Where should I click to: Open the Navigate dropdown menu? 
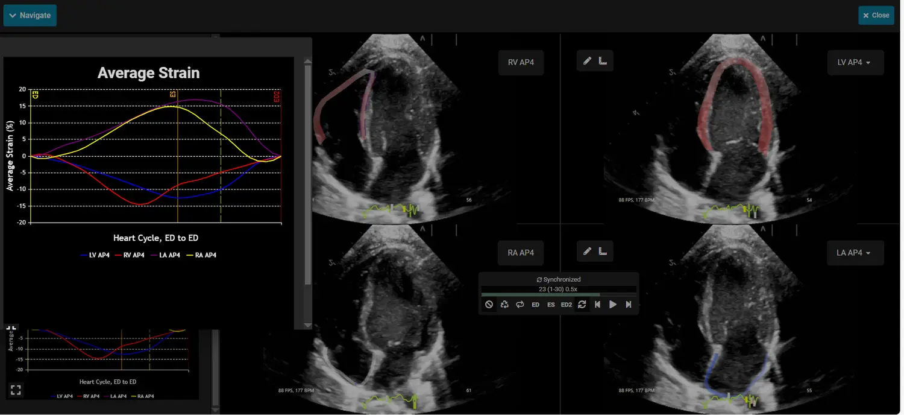[x=30, y=15]
